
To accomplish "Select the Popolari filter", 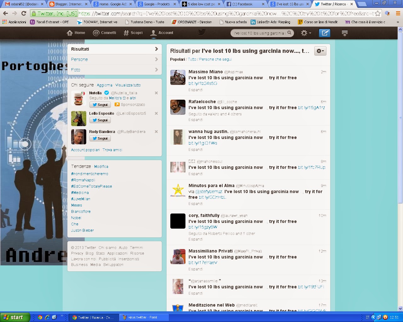I will pyautogui.click(x=178, y=59).
